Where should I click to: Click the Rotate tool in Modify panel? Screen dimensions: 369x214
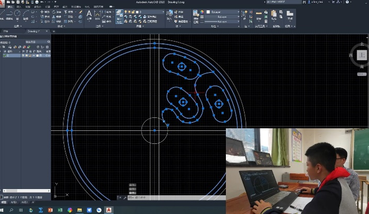(57, 12)
